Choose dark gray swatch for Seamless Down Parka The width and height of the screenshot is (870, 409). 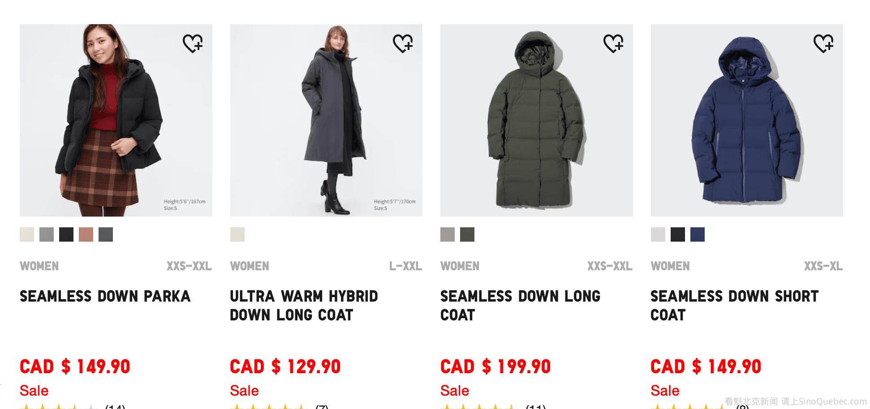point(106,234)
